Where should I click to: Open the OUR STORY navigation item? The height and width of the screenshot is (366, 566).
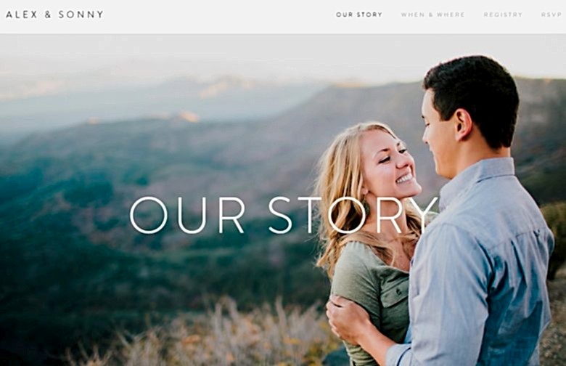359,15
